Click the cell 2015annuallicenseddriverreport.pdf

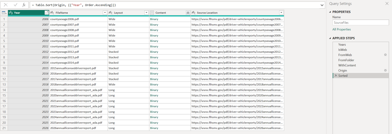click(x=78, y=68)
